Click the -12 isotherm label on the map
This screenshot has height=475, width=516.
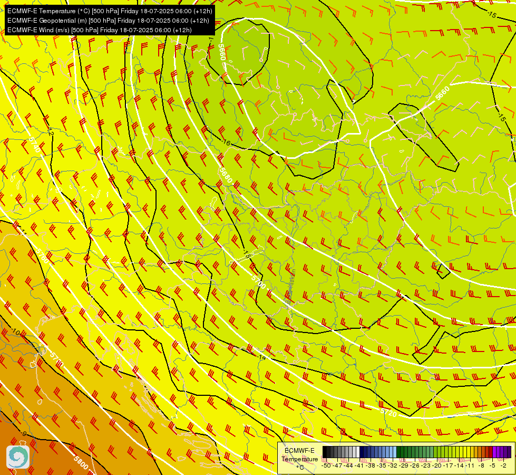tap(50, 132)
